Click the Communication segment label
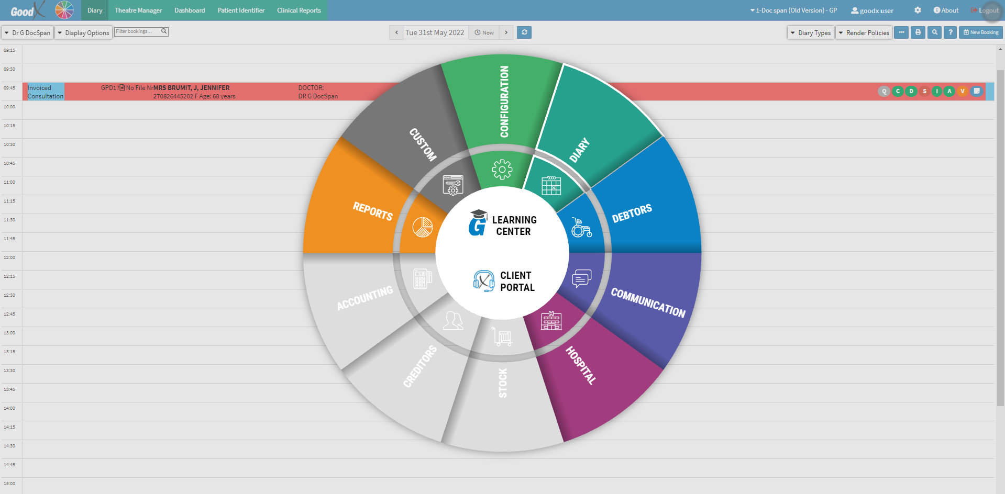 pos(648,302)
